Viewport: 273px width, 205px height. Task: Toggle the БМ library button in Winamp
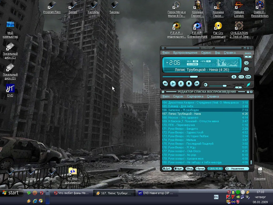[248, 77]
